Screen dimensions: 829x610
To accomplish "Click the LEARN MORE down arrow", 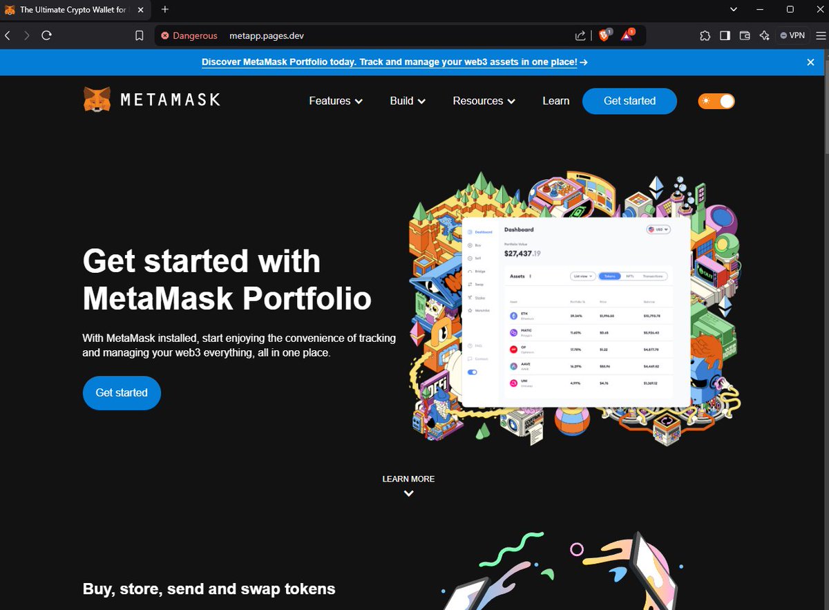I will tap(408, 493).
